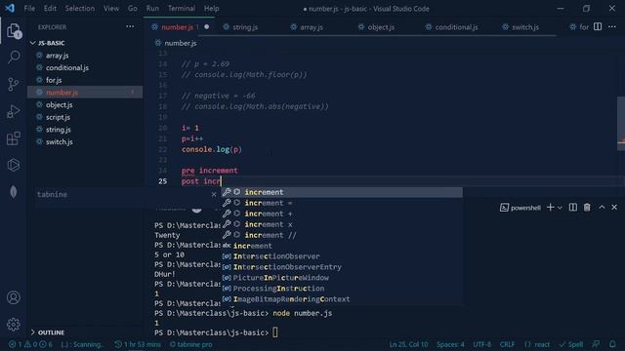Open the View menu
Screen dimensions: 625x351
tap(111, 9)
